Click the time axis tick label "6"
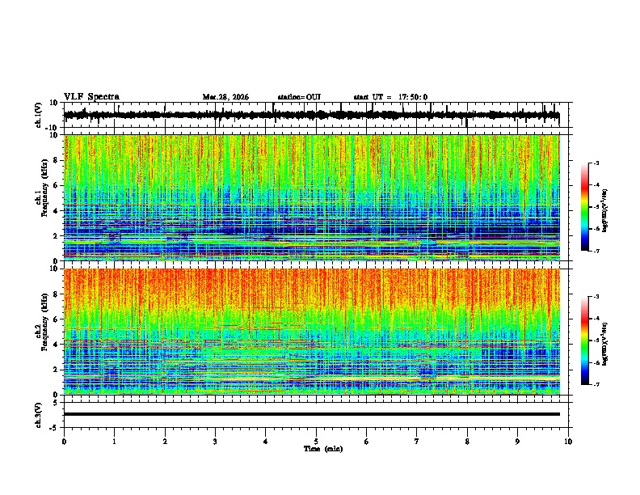This screenshot has height=495, width=640. click(367, 442)
